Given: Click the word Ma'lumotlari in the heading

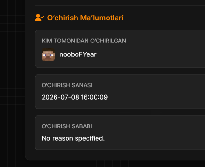Looking at the screenshot, I should (102, 18).
